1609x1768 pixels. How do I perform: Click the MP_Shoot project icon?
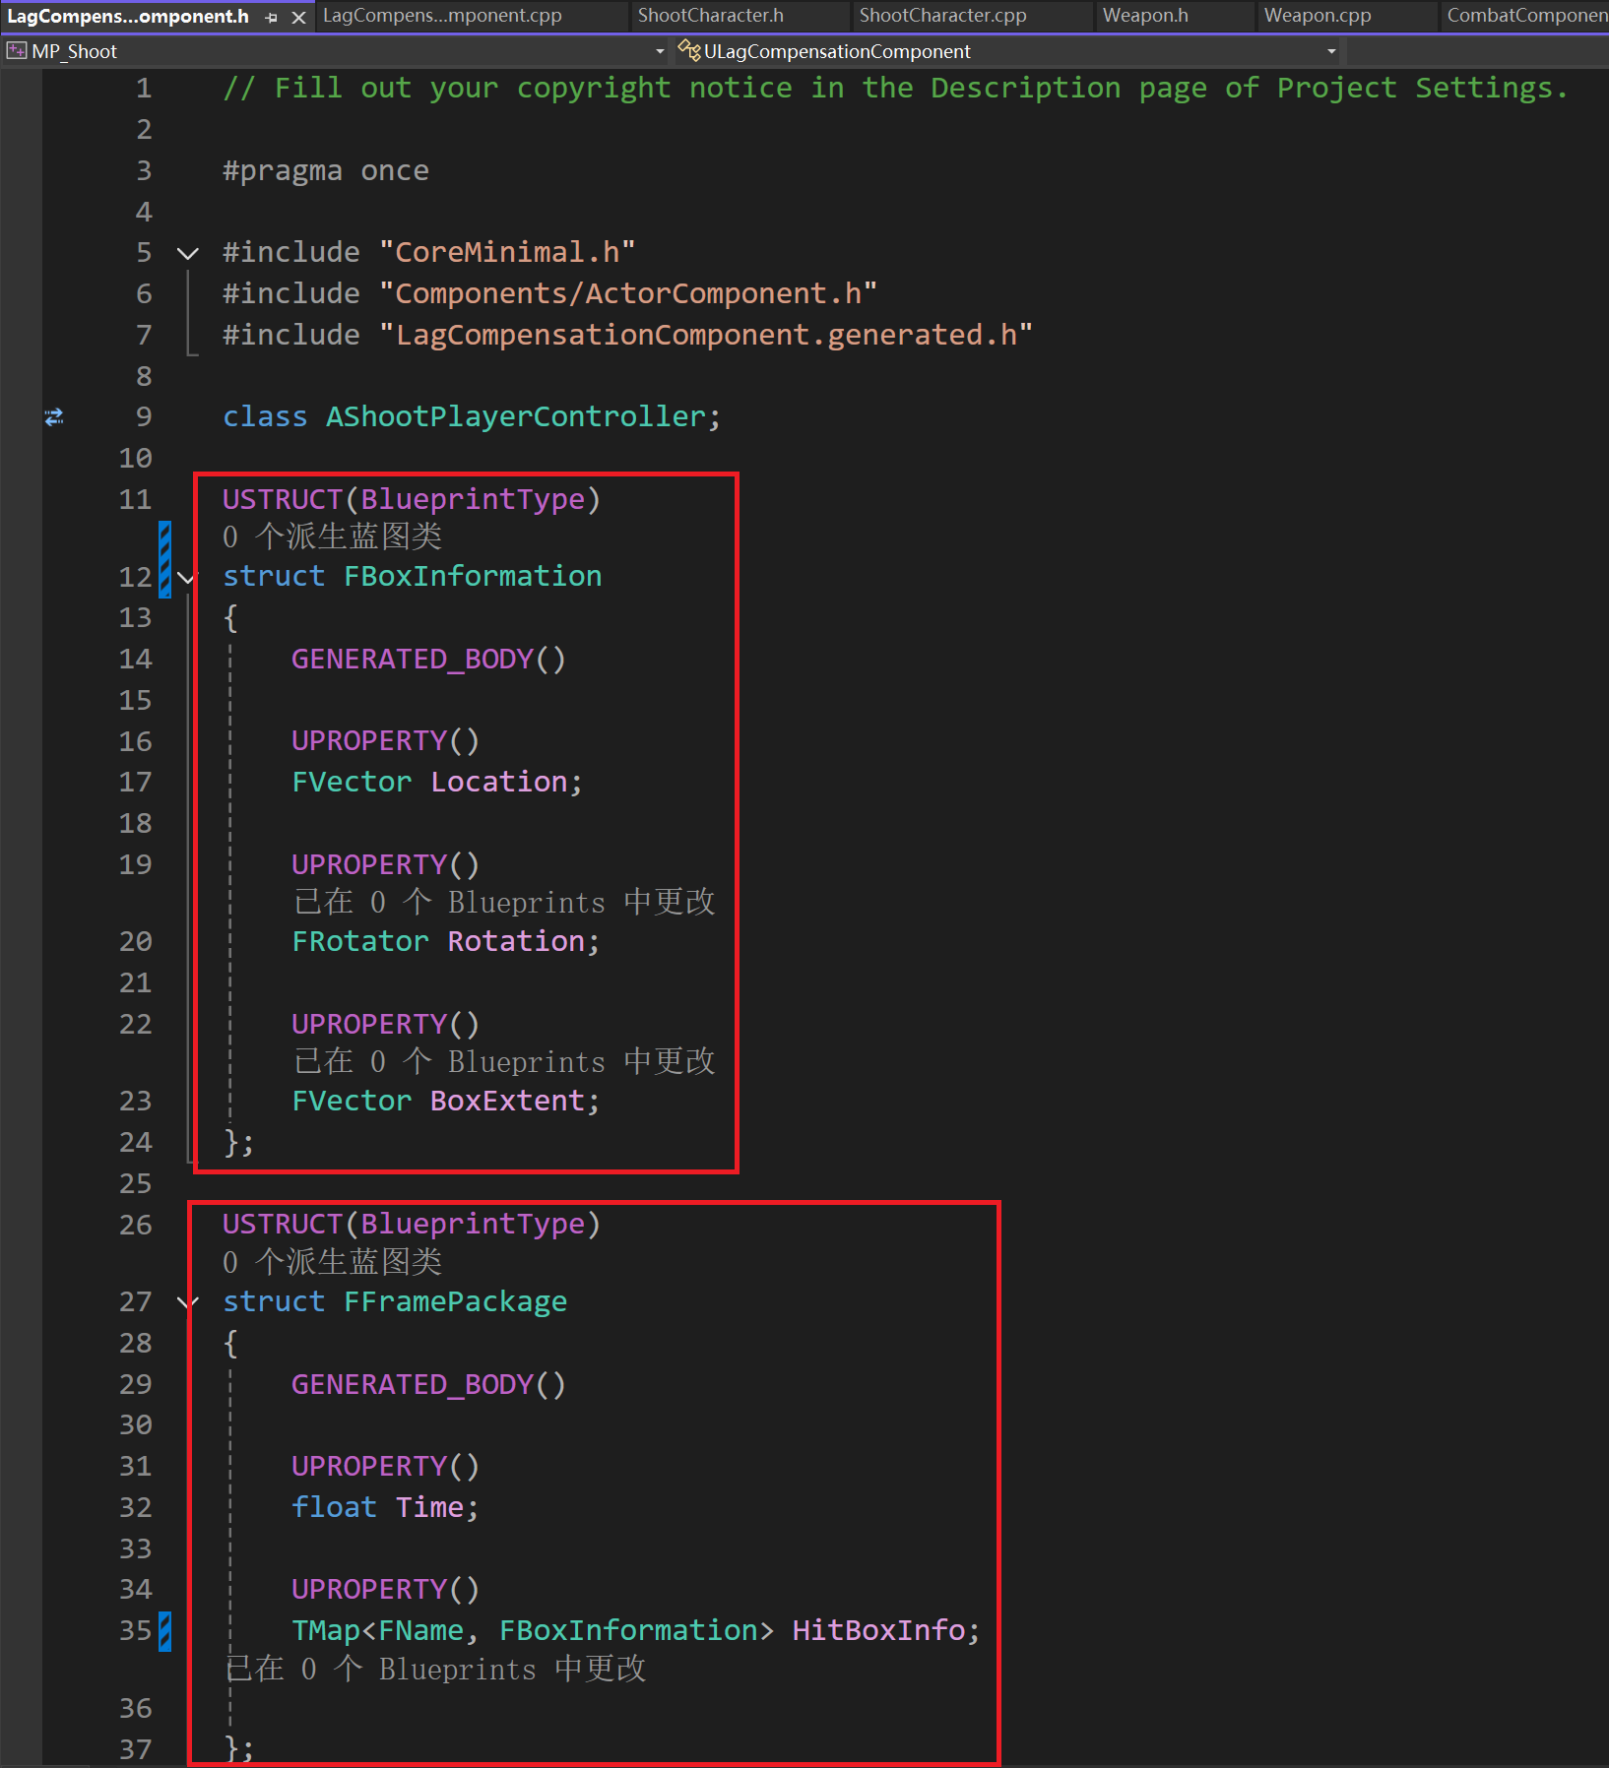[16, 51]
